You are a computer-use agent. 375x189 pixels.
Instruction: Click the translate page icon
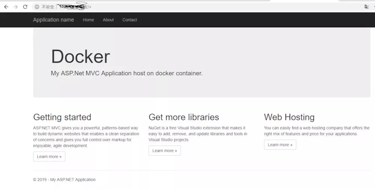pos(366,7)
